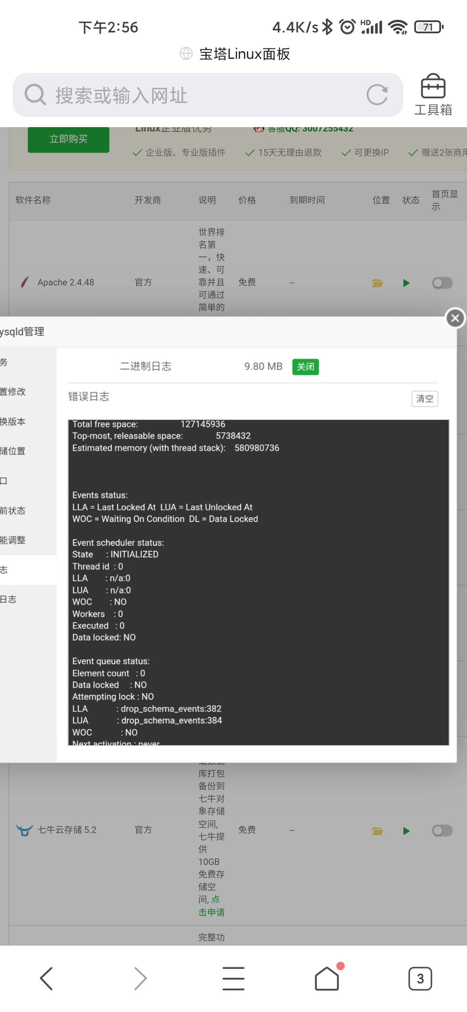Go to the browser home page icon
This screenshot has width=467, height=1012.
pos(327,978)
